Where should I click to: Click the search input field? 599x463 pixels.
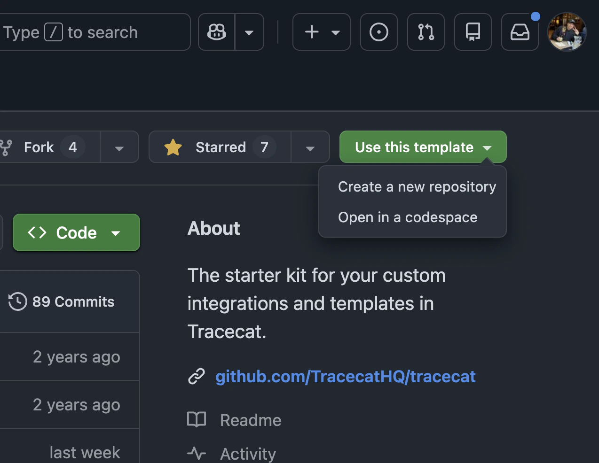pos(94,32)
